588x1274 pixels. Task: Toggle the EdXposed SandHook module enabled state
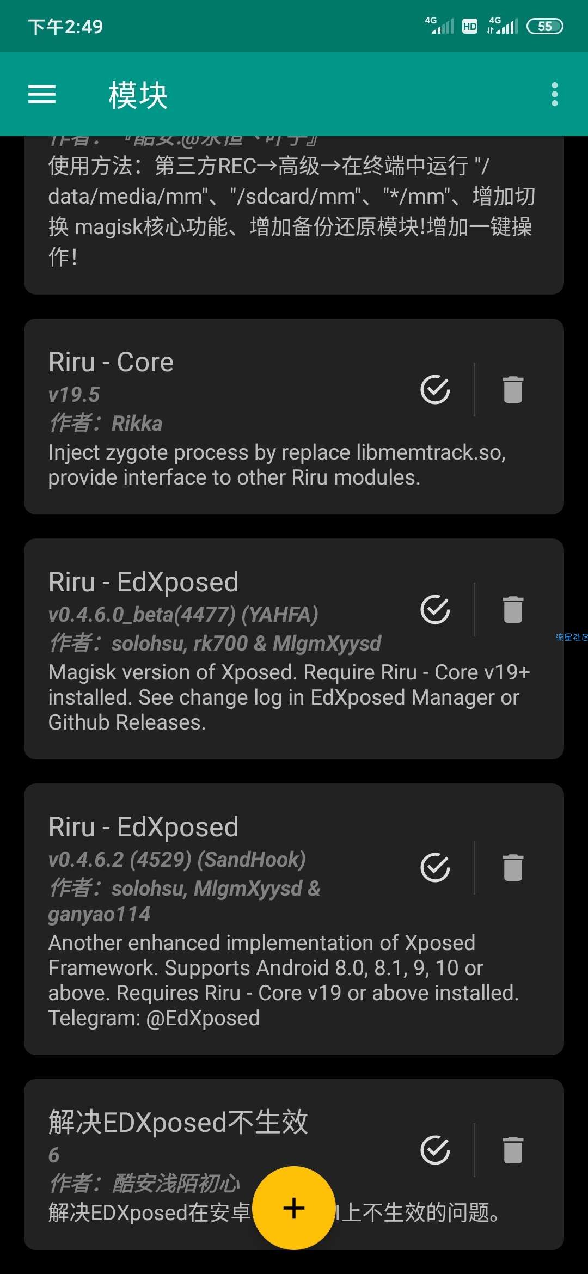click(436, 867)
